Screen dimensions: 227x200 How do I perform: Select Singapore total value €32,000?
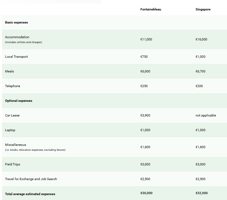tap(202, 193)
